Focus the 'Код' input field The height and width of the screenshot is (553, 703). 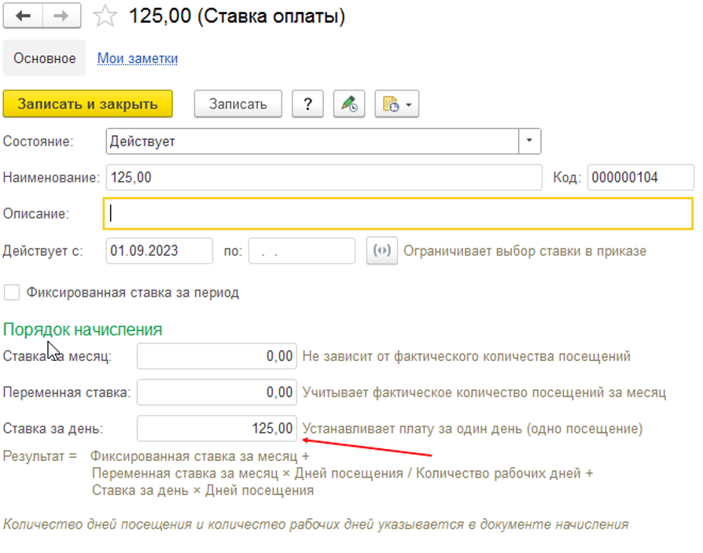pos(640,178)
